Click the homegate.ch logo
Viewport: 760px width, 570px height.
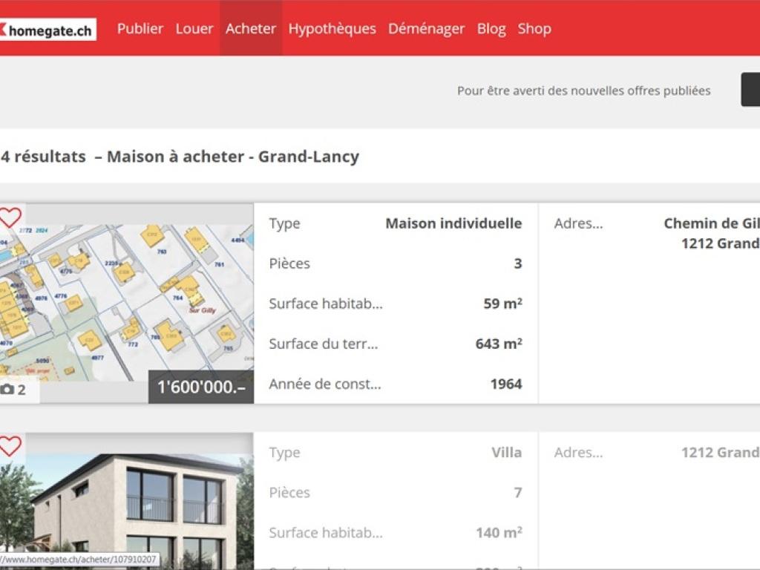point(47,30)
